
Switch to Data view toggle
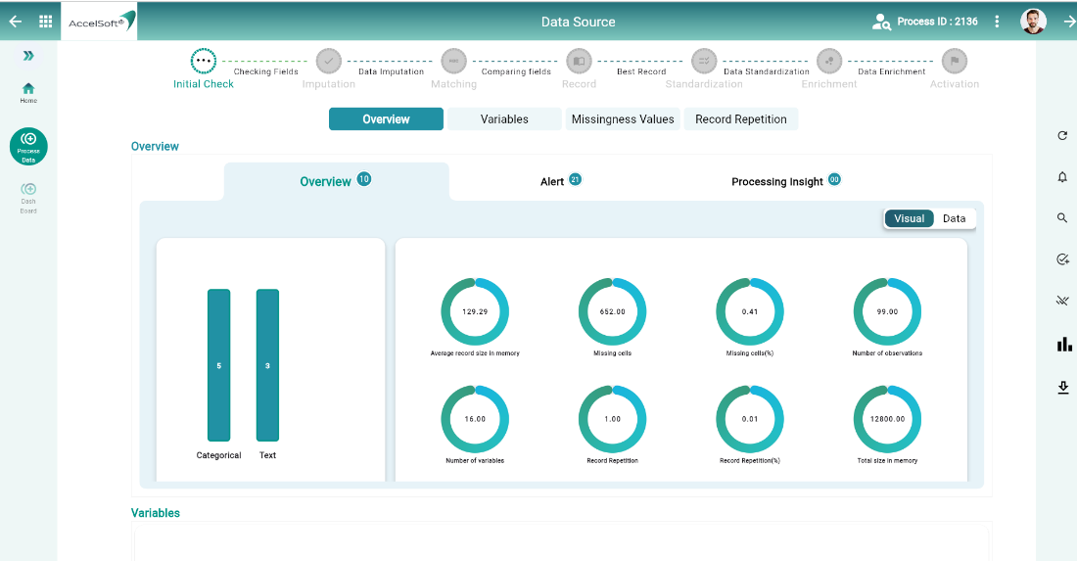point(954,218)
